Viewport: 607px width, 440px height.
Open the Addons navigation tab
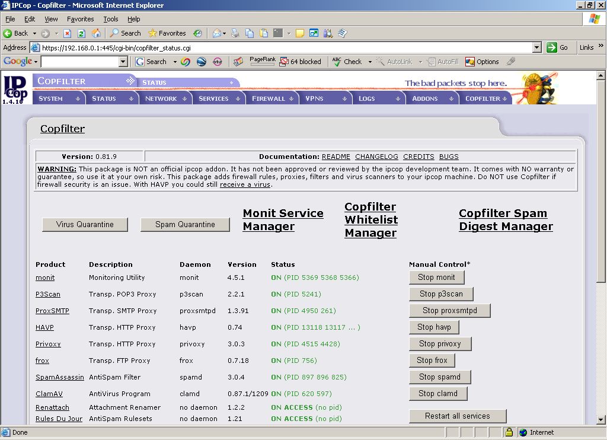[433, 98]
